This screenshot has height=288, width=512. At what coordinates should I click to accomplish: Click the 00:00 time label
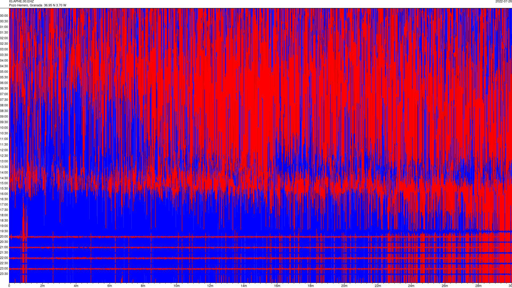point(4,16)
